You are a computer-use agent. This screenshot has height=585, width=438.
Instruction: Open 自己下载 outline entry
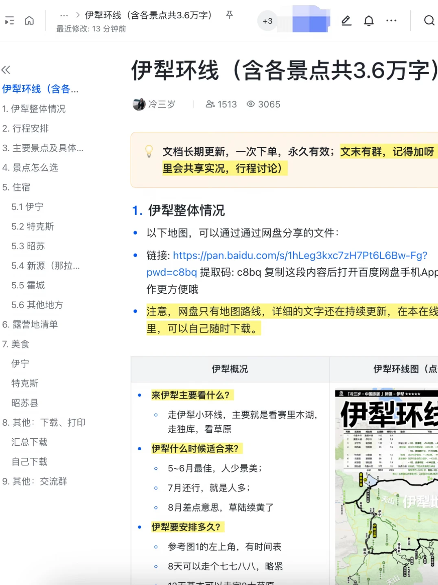tap(29, 462)
